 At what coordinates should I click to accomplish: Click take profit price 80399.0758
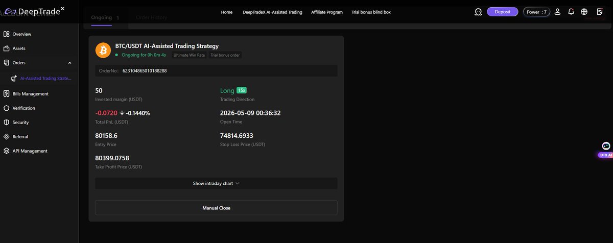coord(112,158)
